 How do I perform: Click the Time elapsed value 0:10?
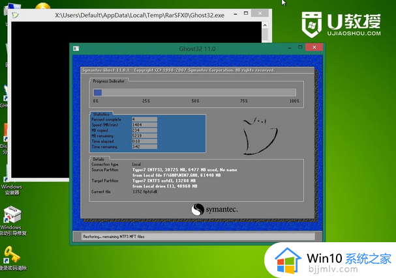pyautogui.click(x=144, y=141)
